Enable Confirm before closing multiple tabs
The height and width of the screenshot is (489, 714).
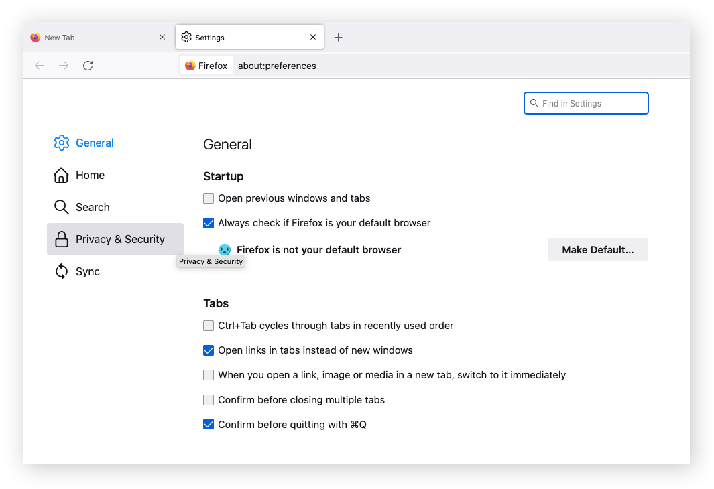click(x=209, y=399)
